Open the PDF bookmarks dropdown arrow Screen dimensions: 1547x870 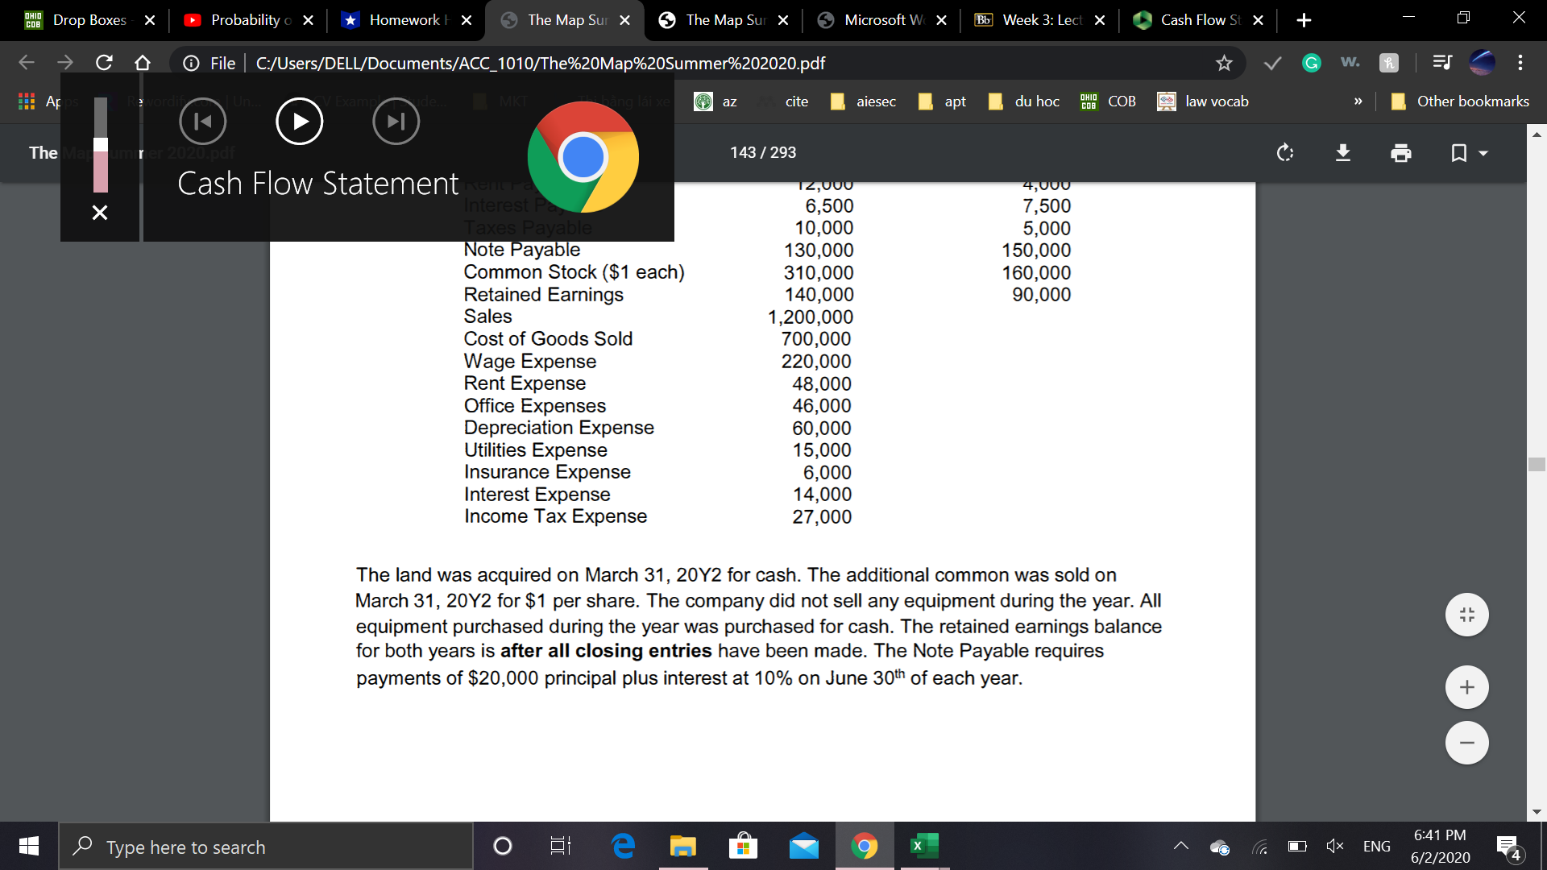(1483, 153)
